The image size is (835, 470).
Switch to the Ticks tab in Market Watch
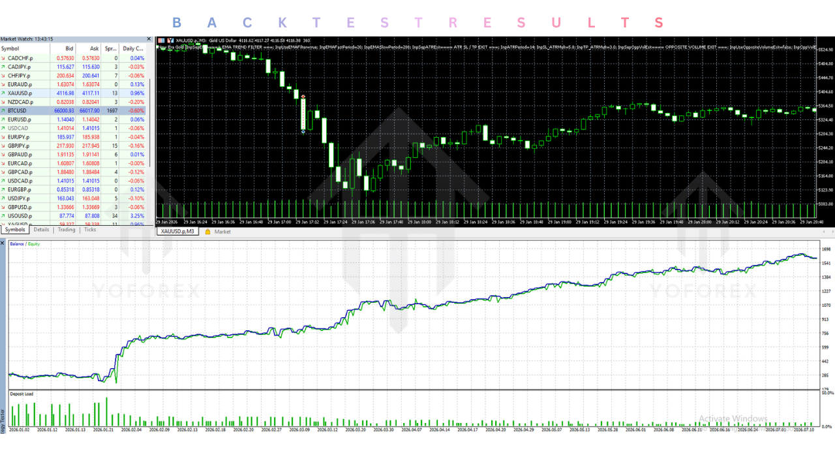pos(90,230)
